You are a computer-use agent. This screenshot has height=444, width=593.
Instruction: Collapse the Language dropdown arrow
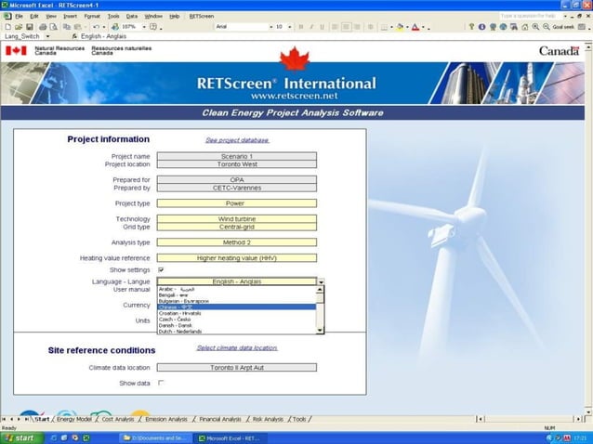coord(321,281)
